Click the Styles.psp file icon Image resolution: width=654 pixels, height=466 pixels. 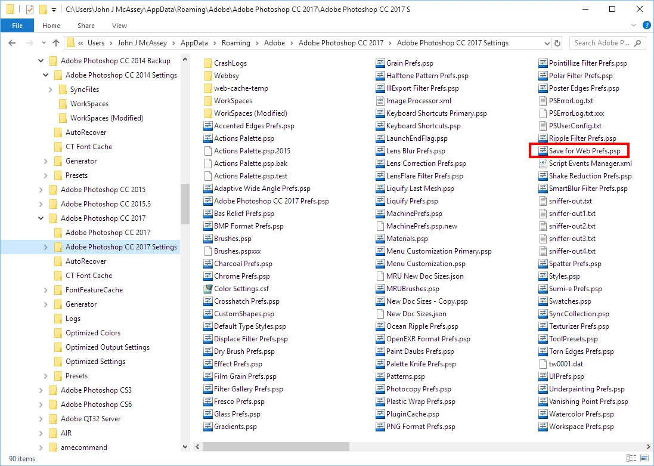[543, 276]
